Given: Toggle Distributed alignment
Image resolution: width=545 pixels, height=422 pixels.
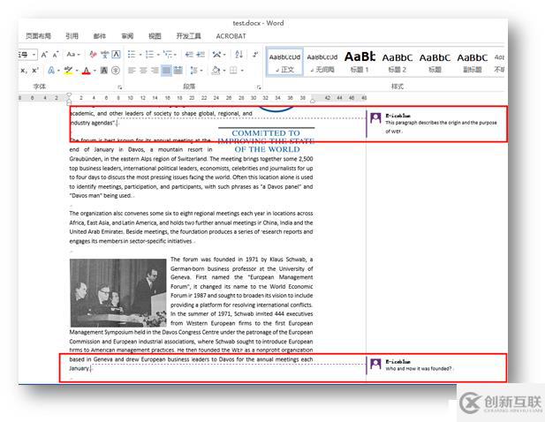Looking at the screenshot, I should [178, 71].
